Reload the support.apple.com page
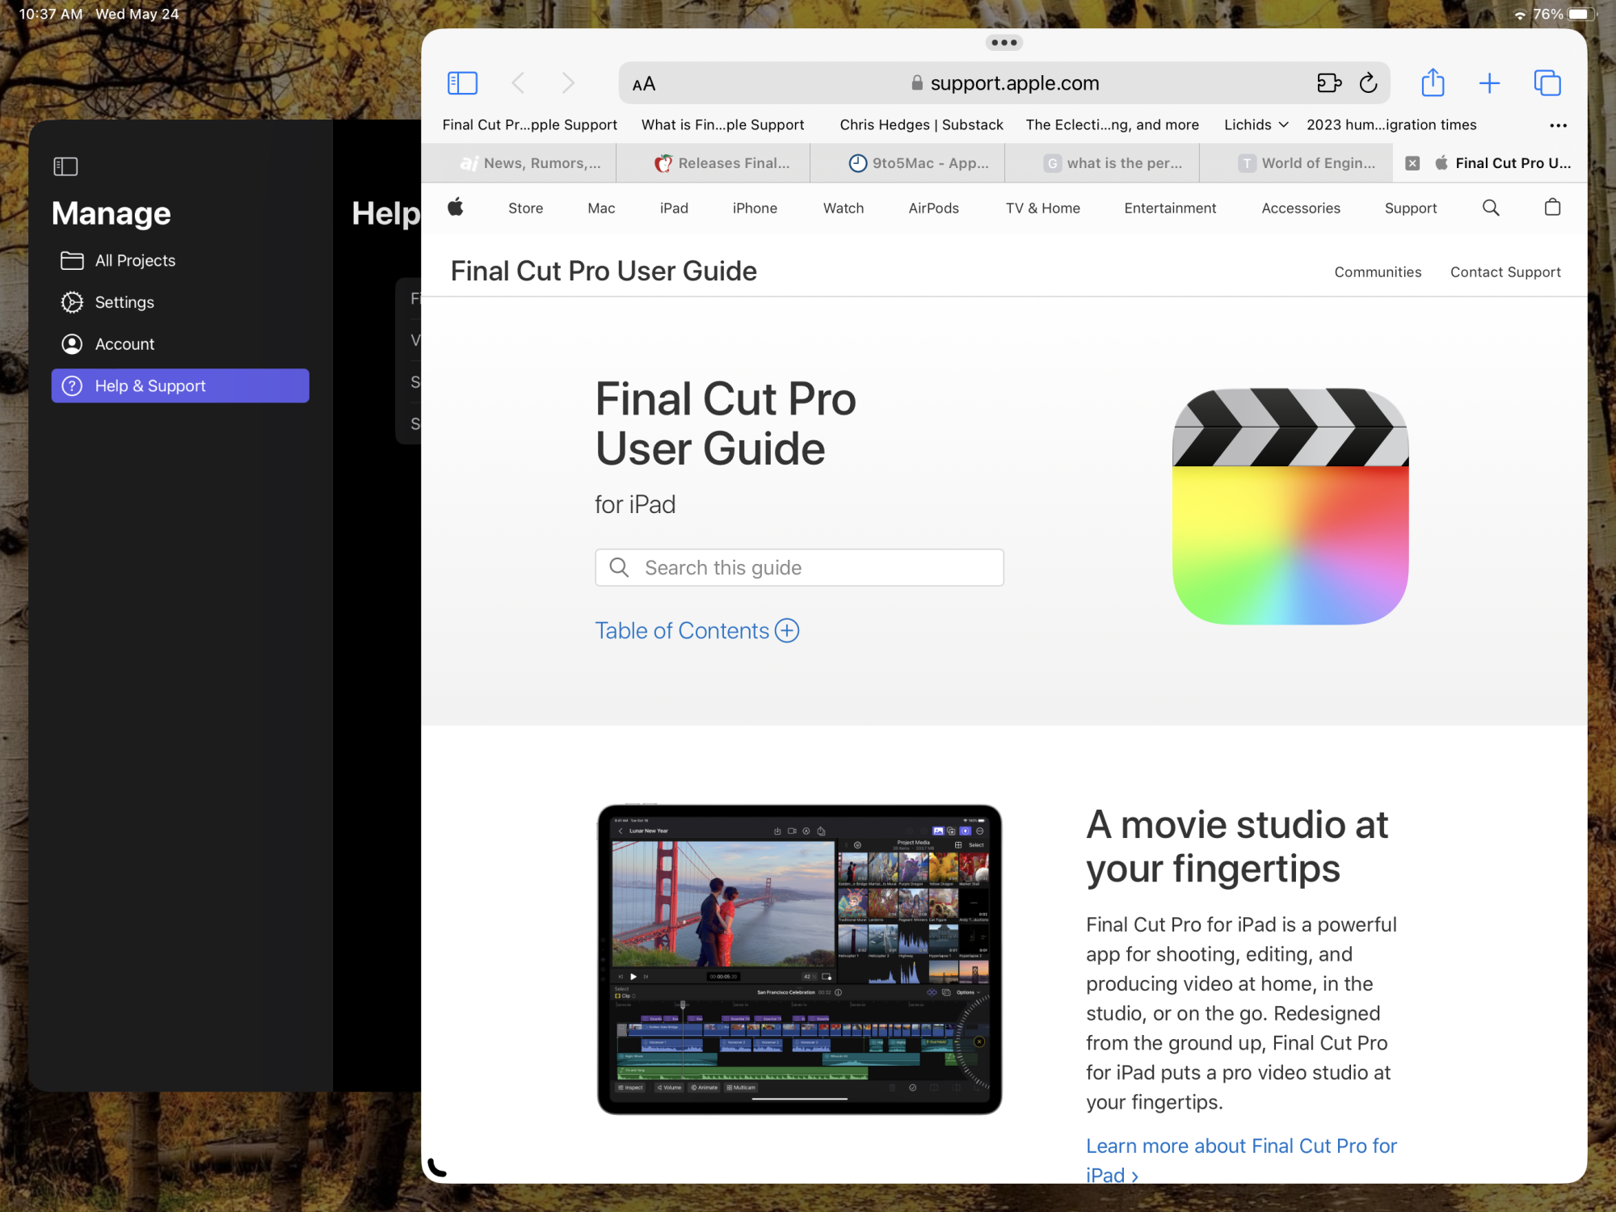Viewport: 1616px width, 1212px height. point(1368,83)
